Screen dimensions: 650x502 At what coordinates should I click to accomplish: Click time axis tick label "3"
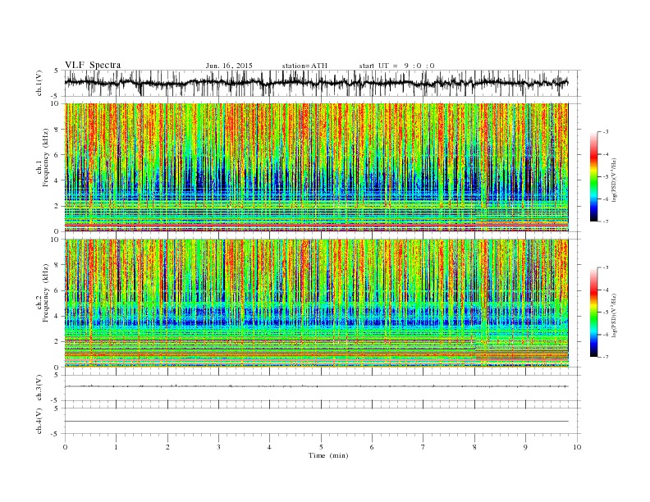(218, 447)
